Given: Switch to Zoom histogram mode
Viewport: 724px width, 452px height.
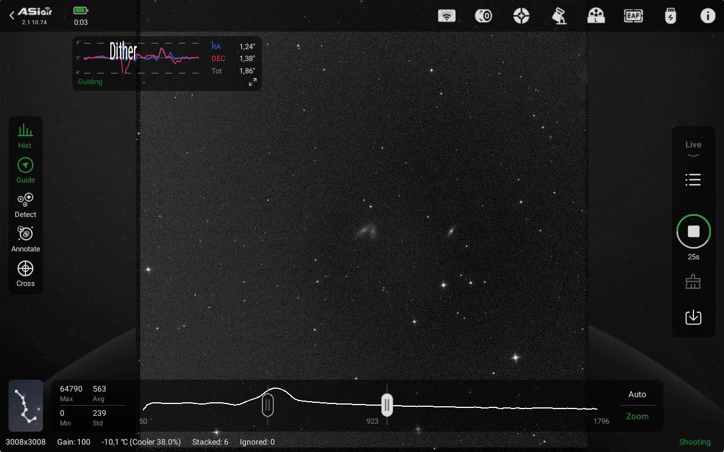Looking at the screenshot, I should coord(637,416).
